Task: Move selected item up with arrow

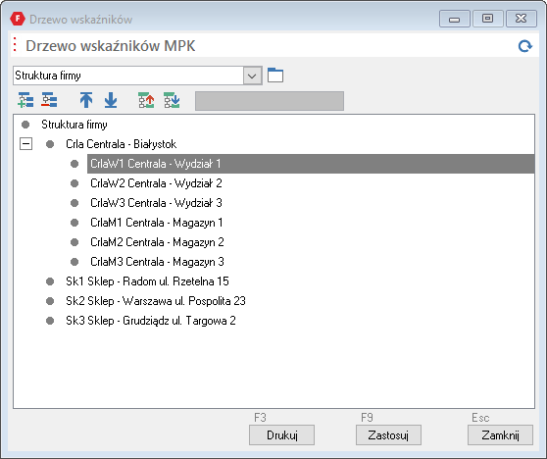Action: 86,100
